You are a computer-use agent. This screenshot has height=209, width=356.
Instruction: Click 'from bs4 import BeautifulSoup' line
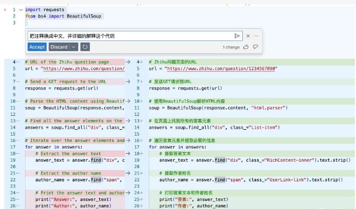(63, 16)
